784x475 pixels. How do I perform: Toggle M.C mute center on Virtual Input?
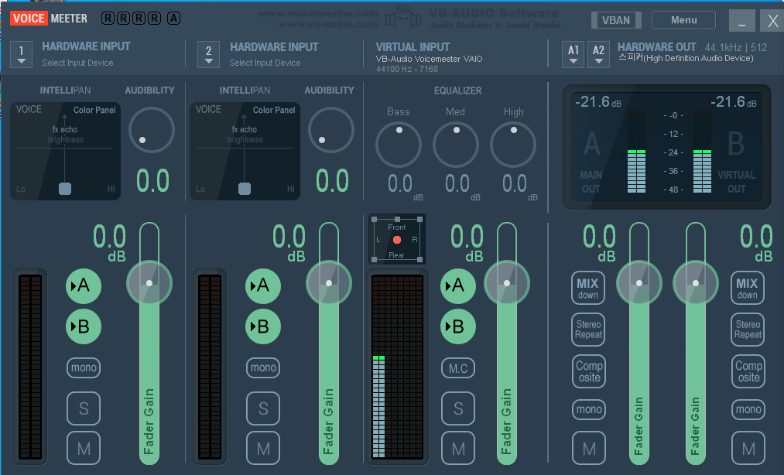point(458,368)
